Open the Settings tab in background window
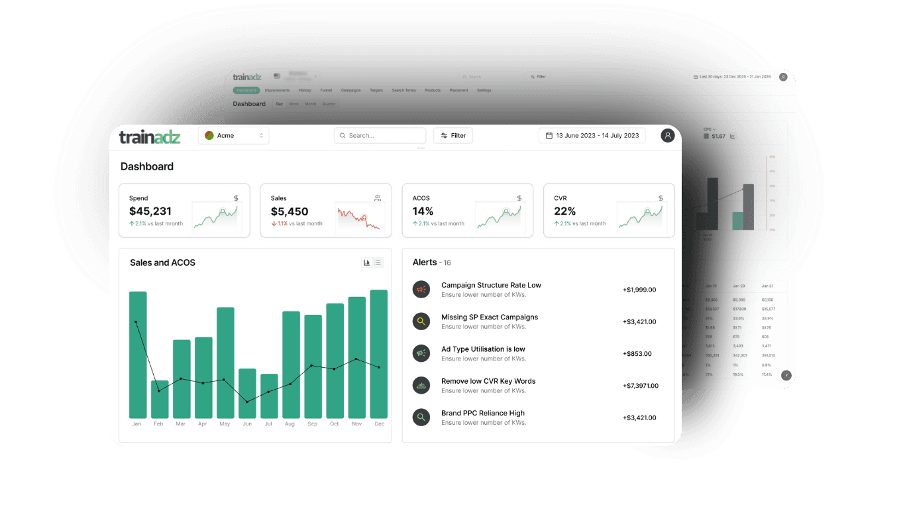Image resolution: width=905 pixels, height=509 pixels. [x=484, y=90]
